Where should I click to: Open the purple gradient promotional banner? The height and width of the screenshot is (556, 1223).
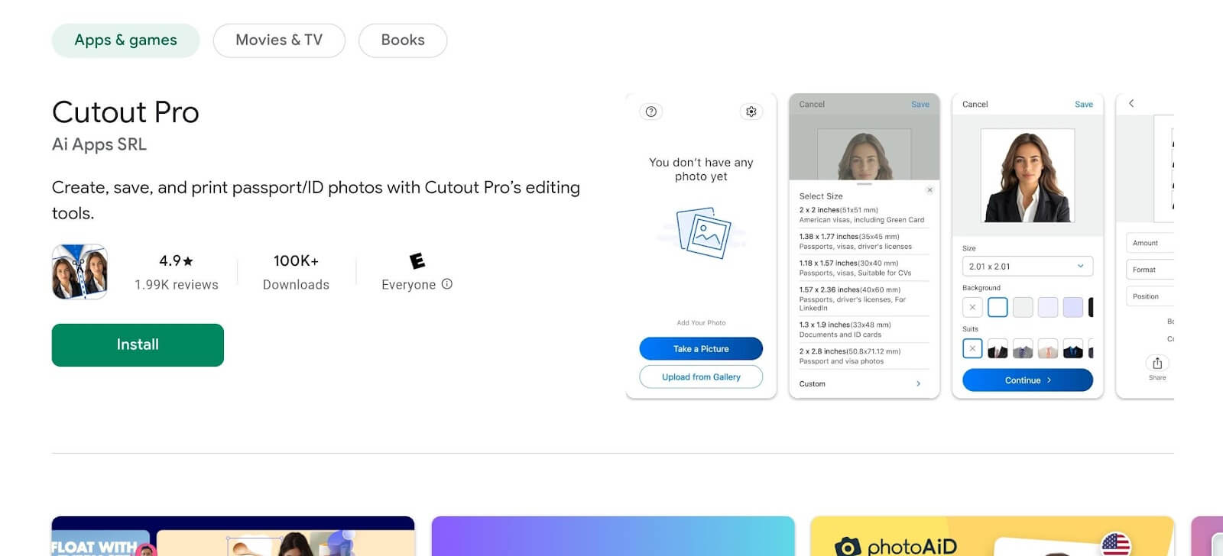613,536
